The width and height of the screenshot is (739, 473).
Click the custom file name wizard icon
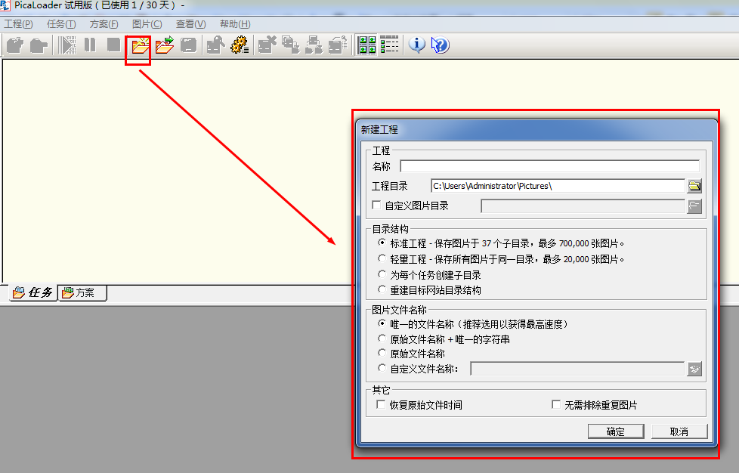694,369
